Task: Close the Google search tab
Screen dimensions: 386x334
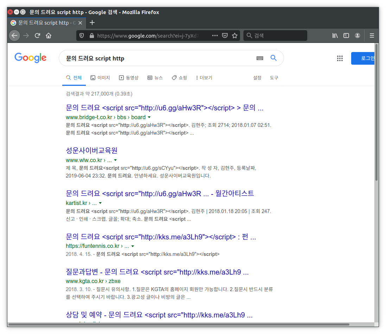Action: 80,23
